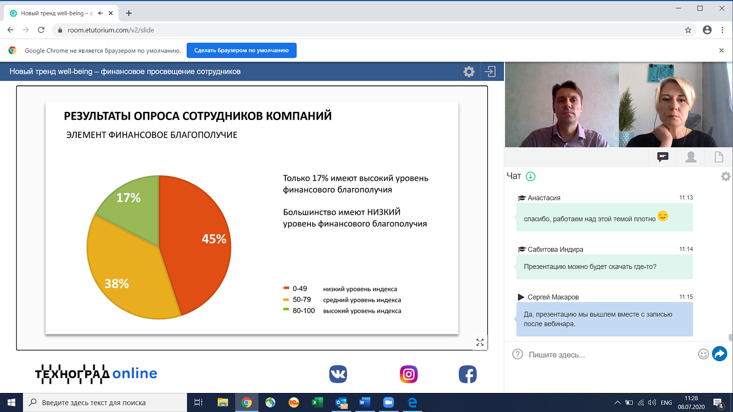Mute the tab via speaker icon
Screen dimensions: 733x412
pyautogui.click(x=100, y=13)
